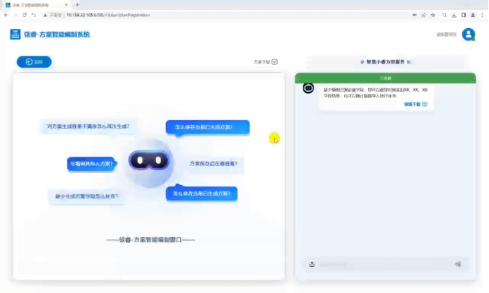The height and width of the screenshot is (293, 489).
Task: Click the 领睿 app logo in header
Action: coord(16,34)
